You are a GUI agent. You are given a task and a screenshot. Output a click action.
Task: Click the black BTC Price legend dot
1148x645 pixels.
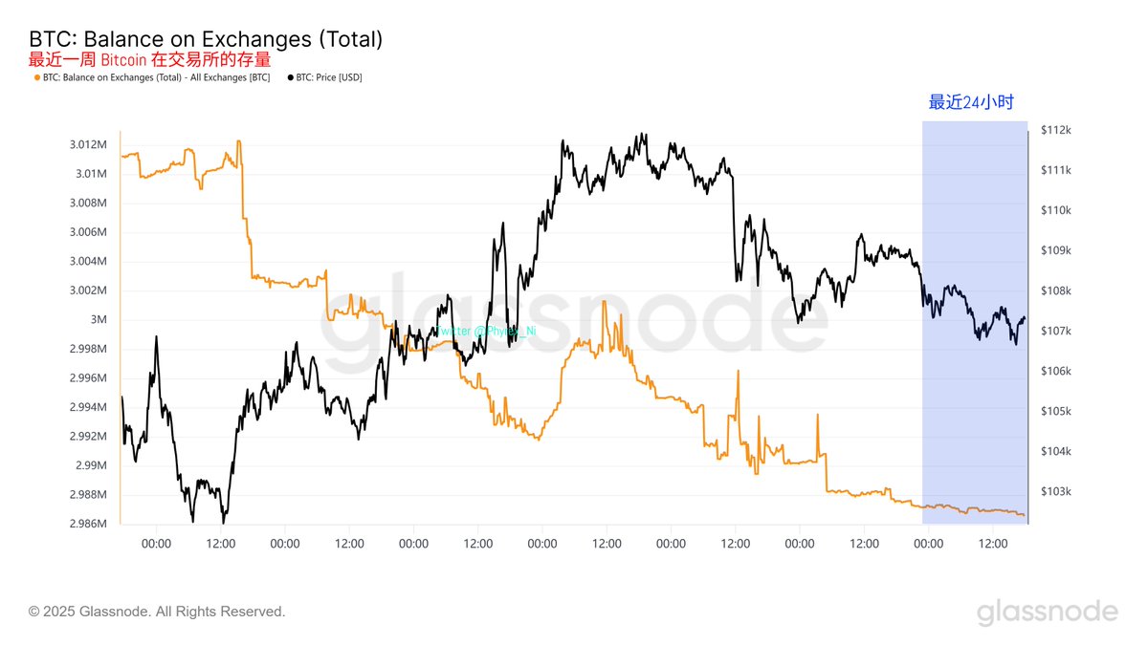[290, 77]
